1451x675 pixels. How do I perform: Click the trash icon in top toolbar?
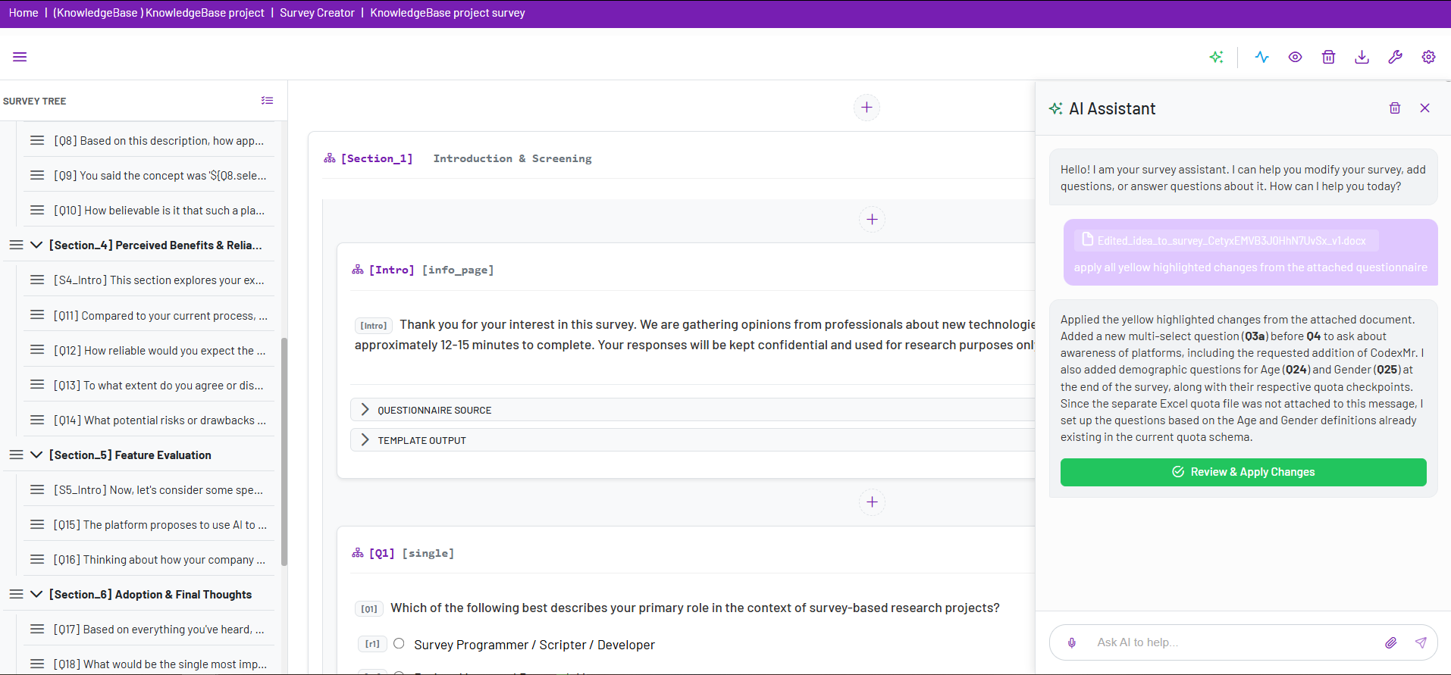point(1328,57)
